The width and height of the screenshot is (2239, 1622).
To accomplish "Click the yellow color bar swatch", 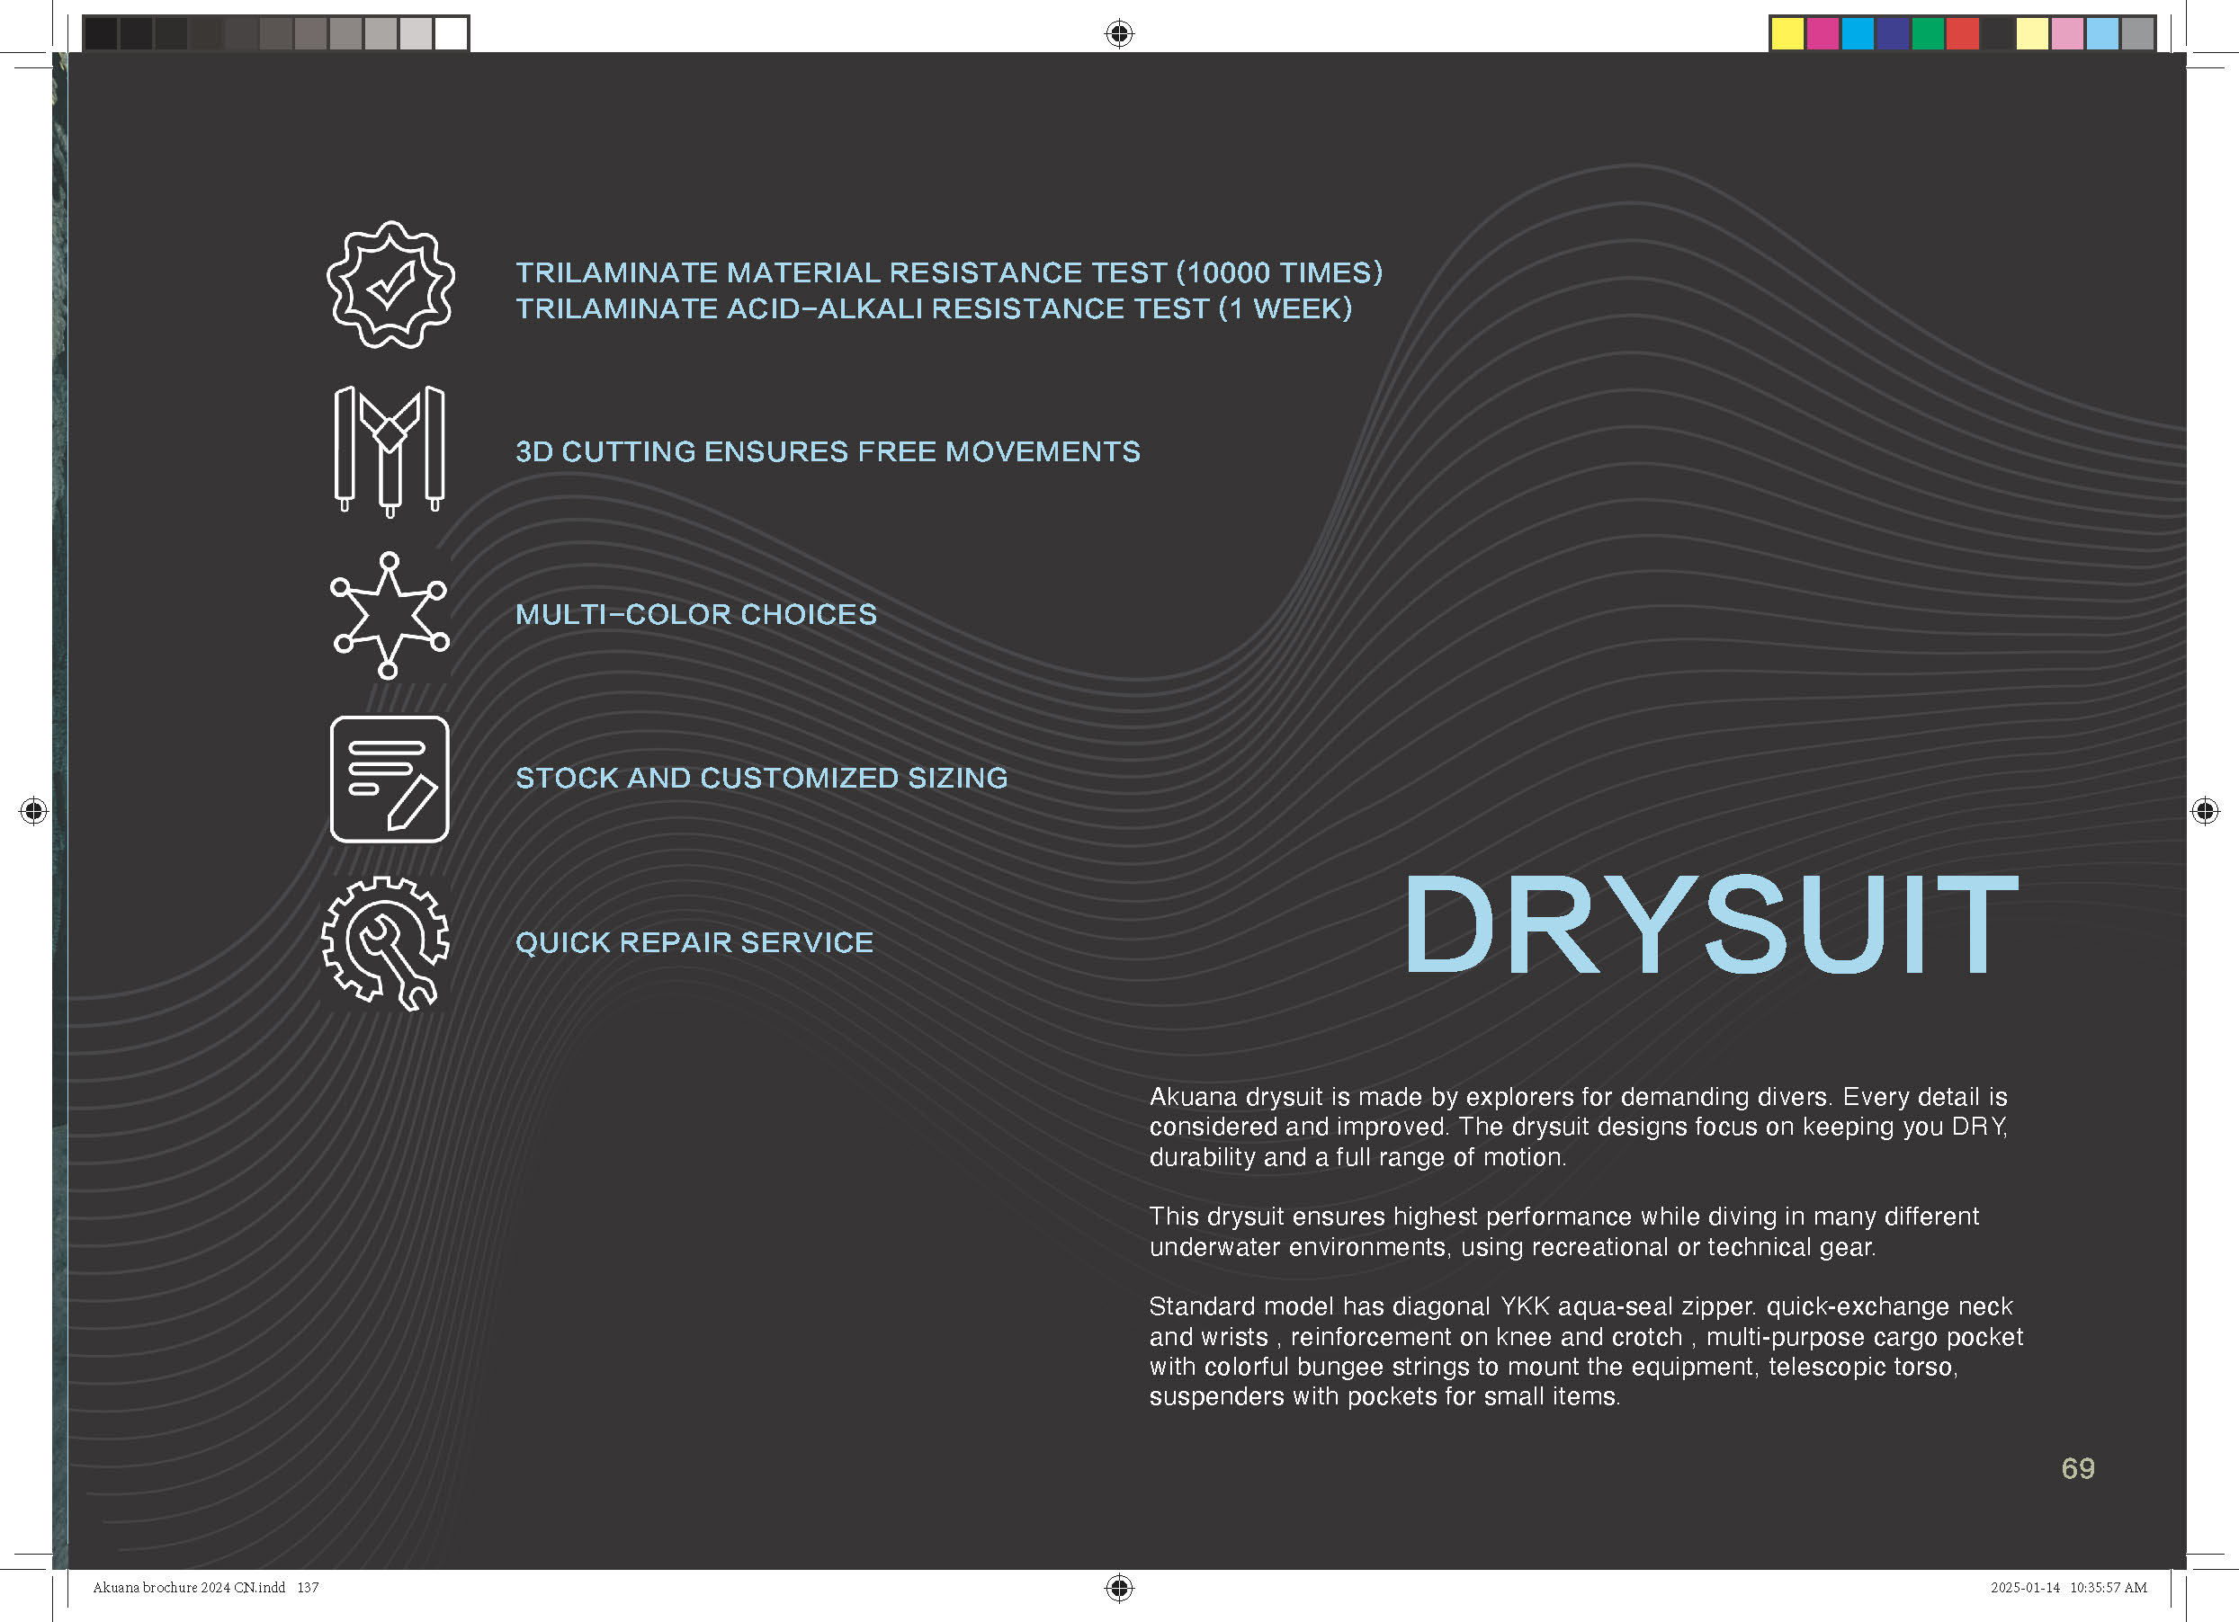I will 1787,33.
